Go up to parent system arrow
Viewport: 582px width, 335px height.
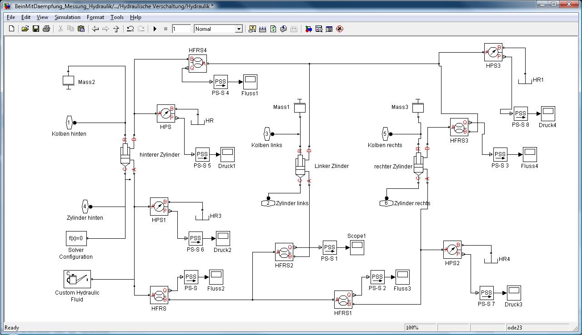point(116,29)
